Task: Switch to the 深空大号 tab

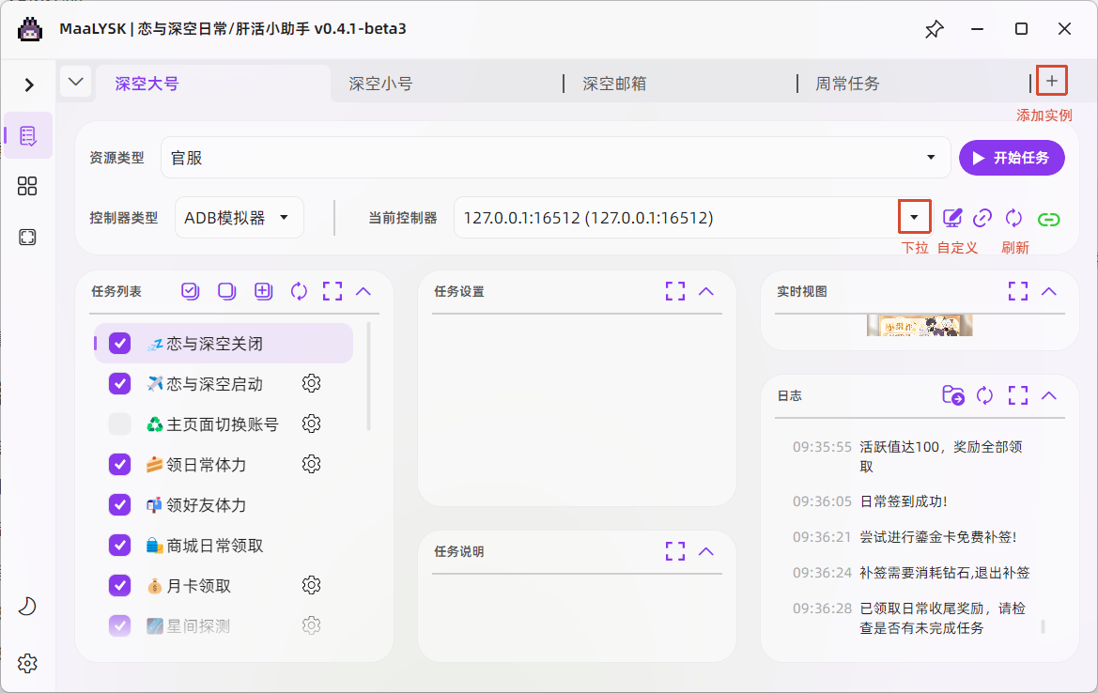Action: pyautogui.click(x=213, y=84)
